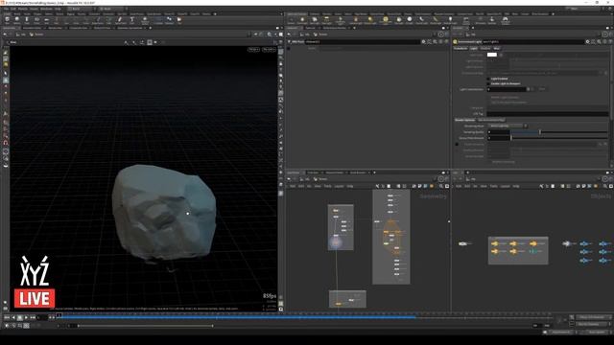The width and height of the screenshot is (614, 345).
Task: Select the Font shelf tool
Action: point(132,20)
